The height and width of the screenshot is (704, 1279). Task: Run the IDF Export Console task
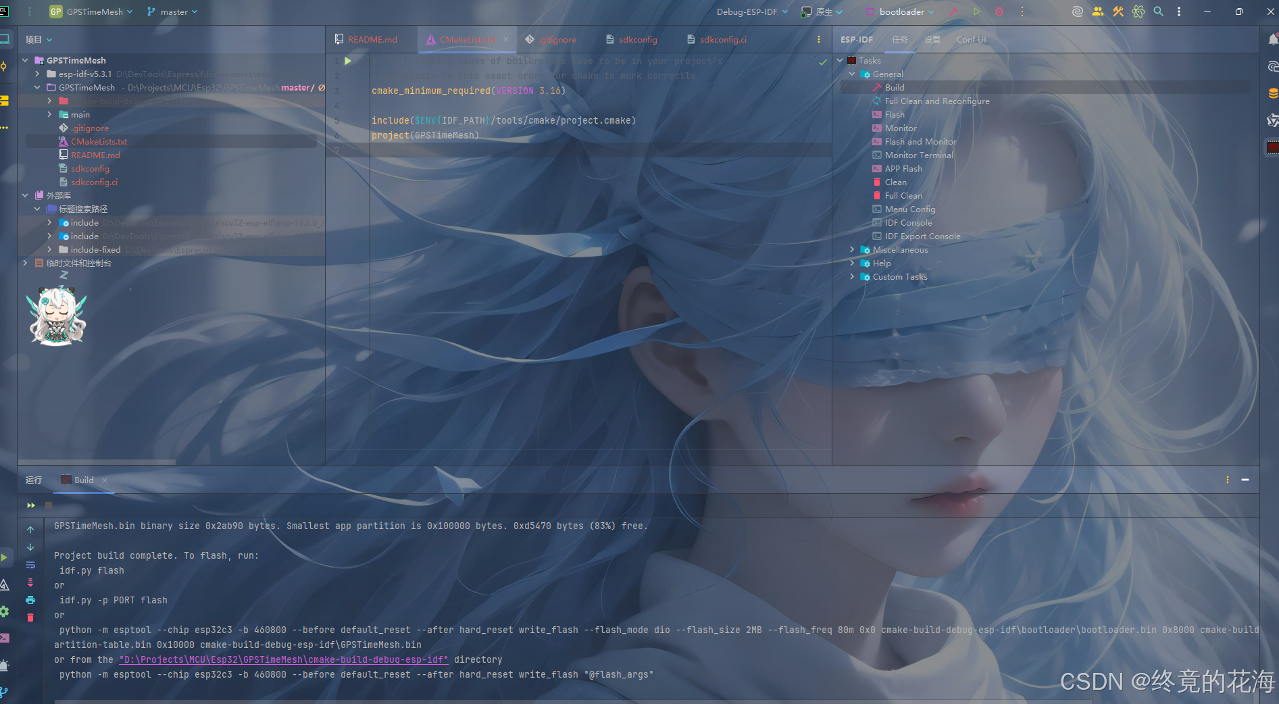[923, 236]
